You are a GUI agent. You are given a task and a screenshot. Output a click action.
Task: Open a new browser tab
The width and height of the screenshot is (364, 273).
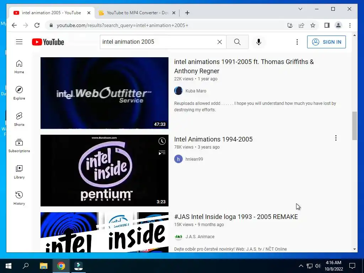click(x=187, y=13)
